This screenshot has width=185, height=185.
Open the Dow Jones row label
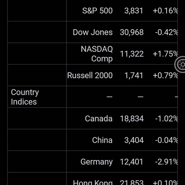pyautogui.click(x=92, y=32)
